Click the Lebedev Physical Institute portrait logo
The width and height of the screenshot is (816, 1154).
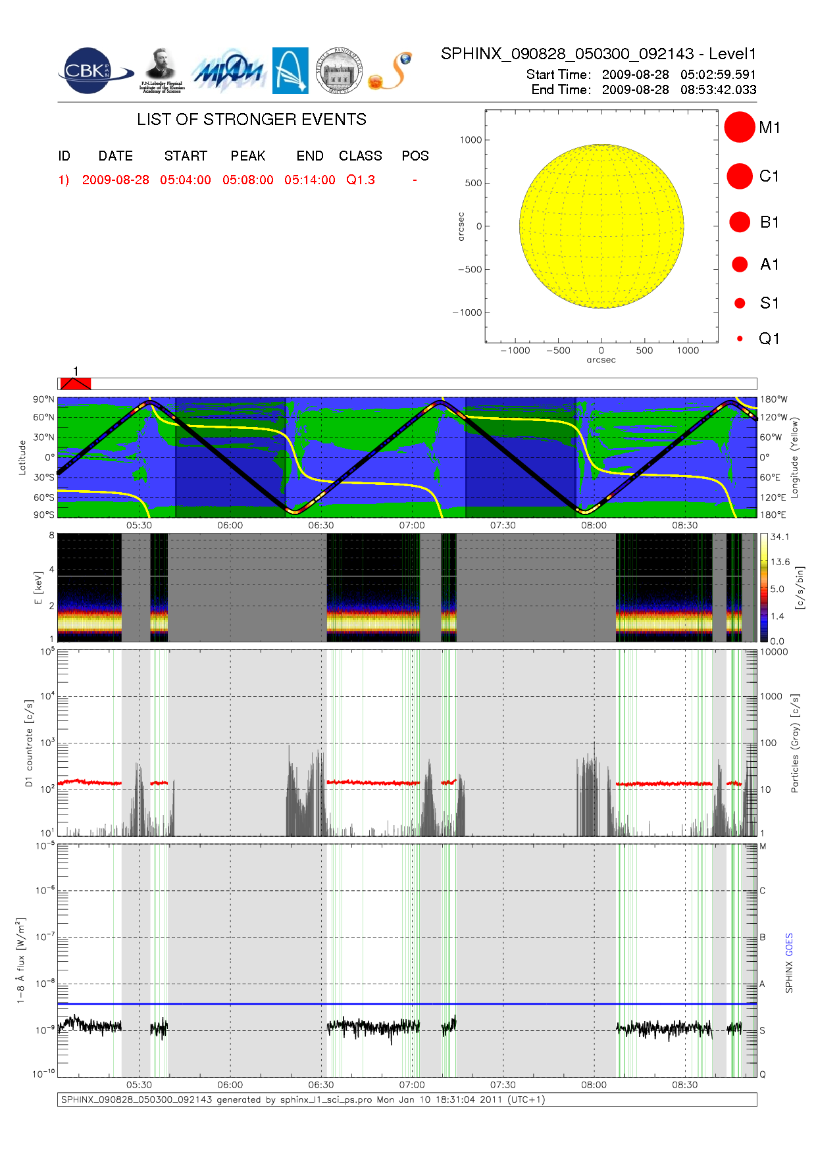point(161,70)
